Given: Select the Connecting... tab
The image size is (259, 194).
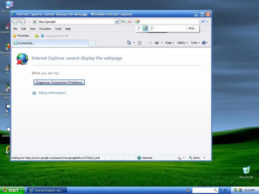Looking at the screenshot, I should [51, 43].
